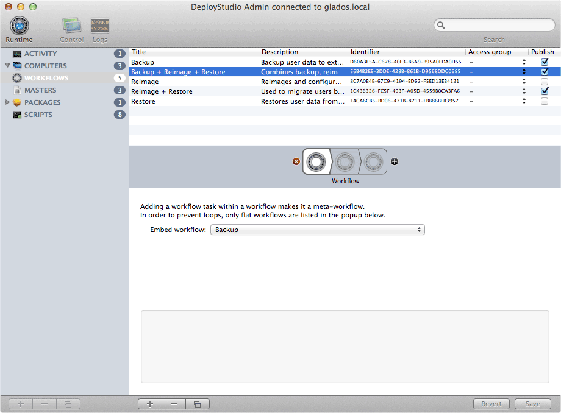Change Access group stepper for Reimage + Restore

tap(523, 91)
